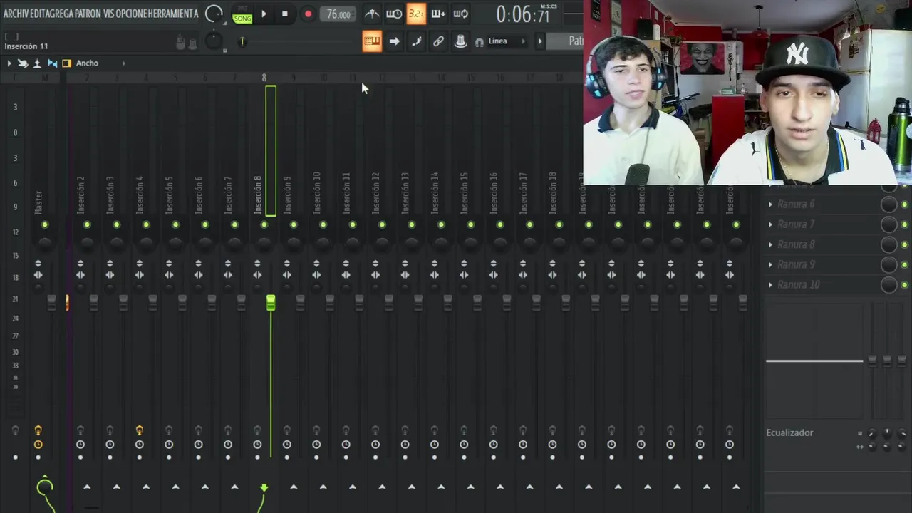This screenshot has height=513, width=912.
Task: Open the Línea snap dropdown
Action: (x=507, y=41)
